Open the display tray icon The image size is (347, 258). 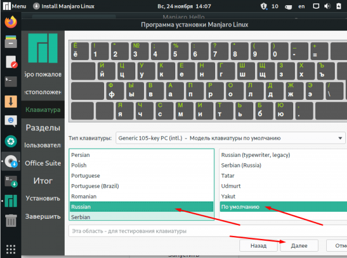[316, 6]
